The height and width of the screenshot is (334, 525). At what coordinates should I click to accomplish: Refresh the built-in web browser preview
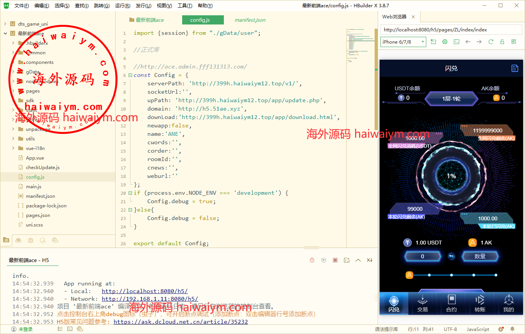491,42
